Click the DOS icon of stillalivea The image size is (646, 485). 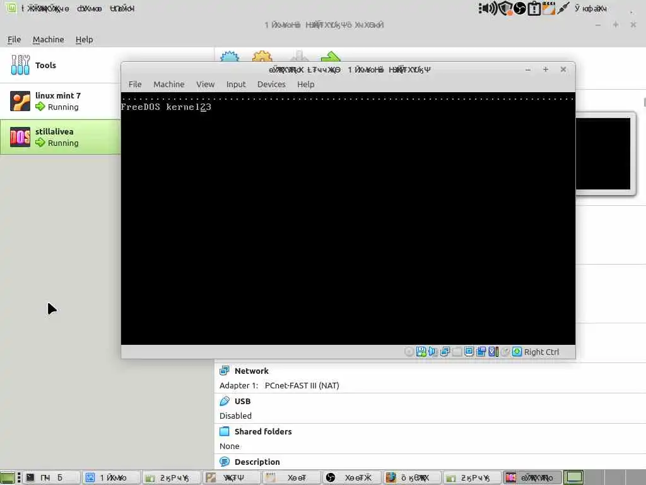[20, 137]
